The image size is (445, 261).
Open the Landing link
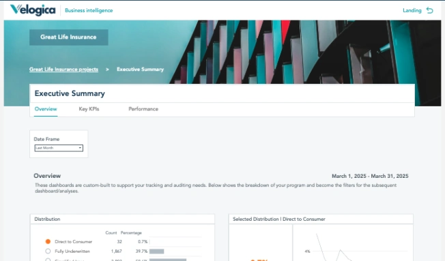click(x=412, y=10)
